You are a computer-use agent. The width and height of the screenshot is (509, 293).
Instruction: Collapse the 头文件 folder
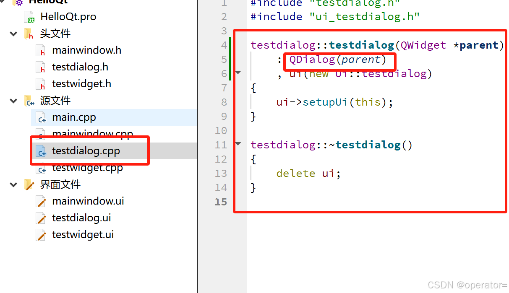pos(13,34)
